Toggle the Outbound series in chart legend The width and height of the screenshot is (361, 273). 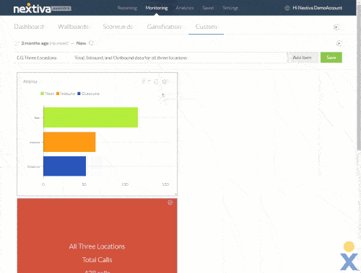pos(88,94)
